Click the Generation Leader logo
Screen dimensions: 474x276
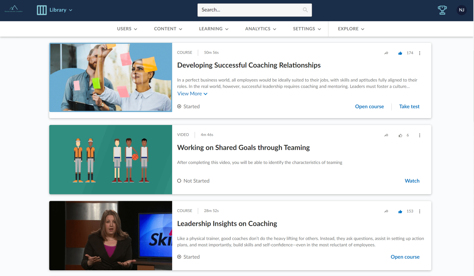click(x=14, y=9)
